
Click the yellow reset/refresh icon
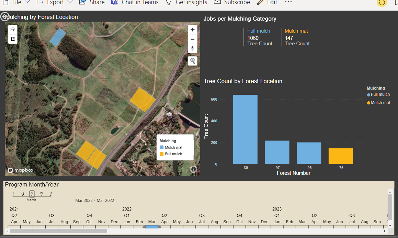(x=382, y=2)
